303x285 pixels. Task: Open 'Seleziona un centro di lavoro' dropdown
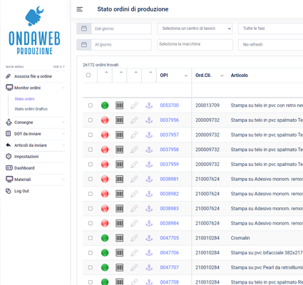195,28
